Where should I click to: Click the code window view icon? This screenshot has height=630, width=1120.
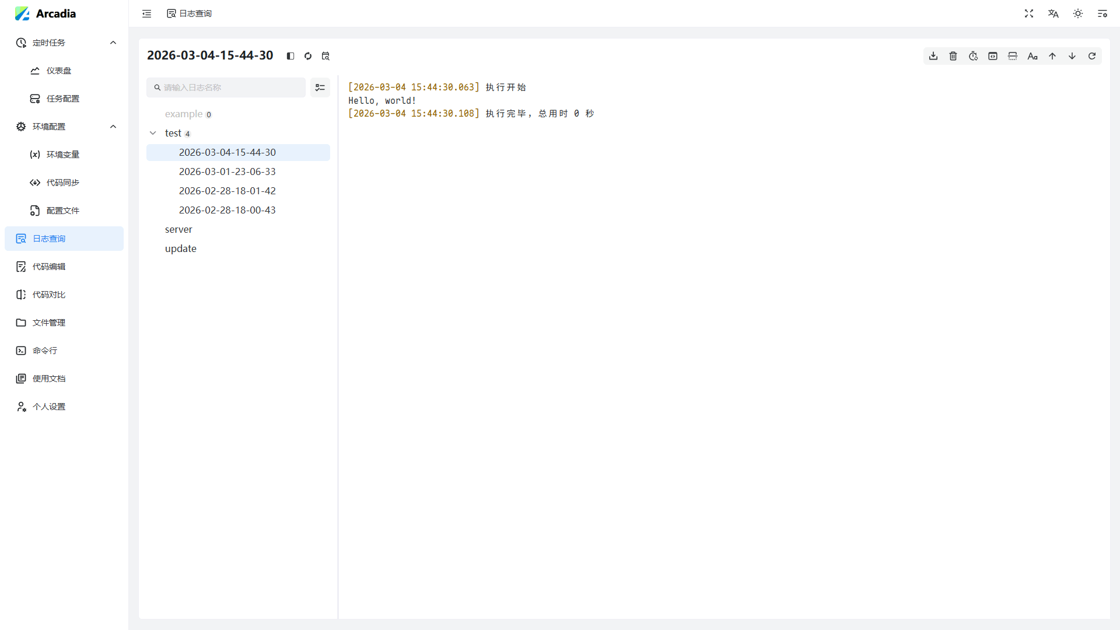click(x=993, y=56)
